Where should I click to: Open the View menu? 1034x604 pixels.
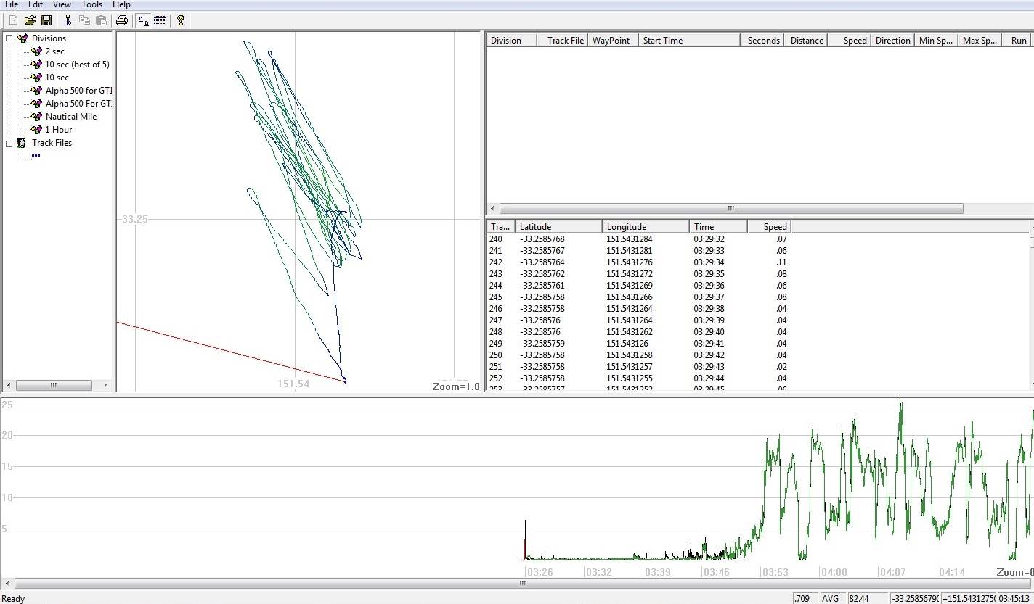tap(62, 4)
